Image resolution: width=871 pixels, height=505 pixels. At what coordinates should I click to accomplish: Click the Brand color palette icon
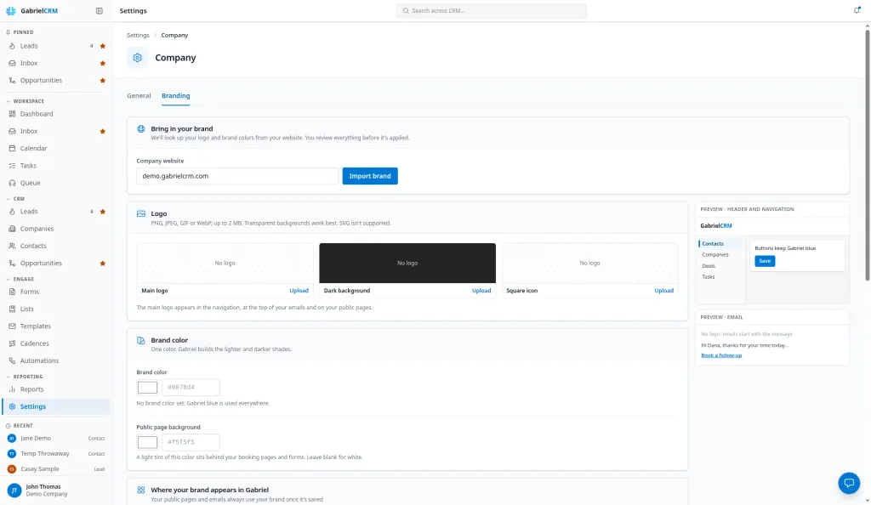[141, 340]
